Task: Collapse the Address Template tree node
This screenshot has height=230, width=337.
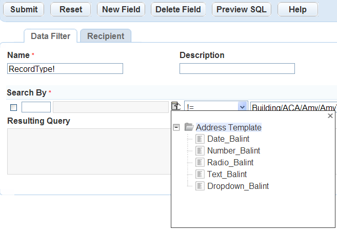Action: pyautogui.click(x=176, y=127)
